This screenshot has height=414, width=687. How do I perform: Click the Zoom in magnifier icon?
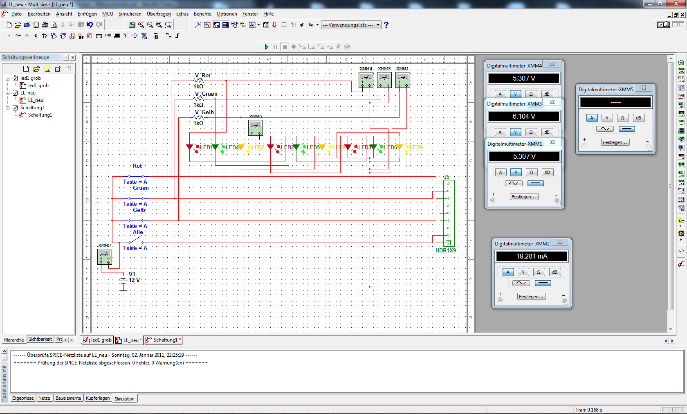click(x=141, y=25)
